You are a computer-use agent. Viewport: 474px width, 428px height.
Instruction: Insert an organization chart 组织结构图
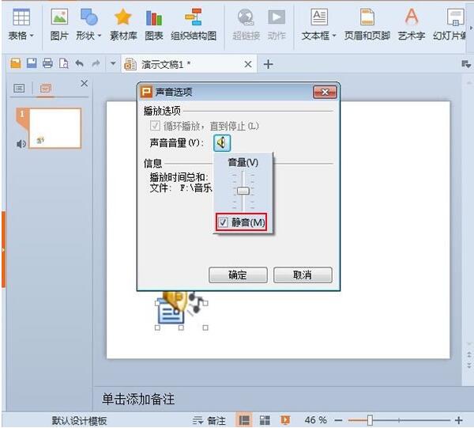194,25
